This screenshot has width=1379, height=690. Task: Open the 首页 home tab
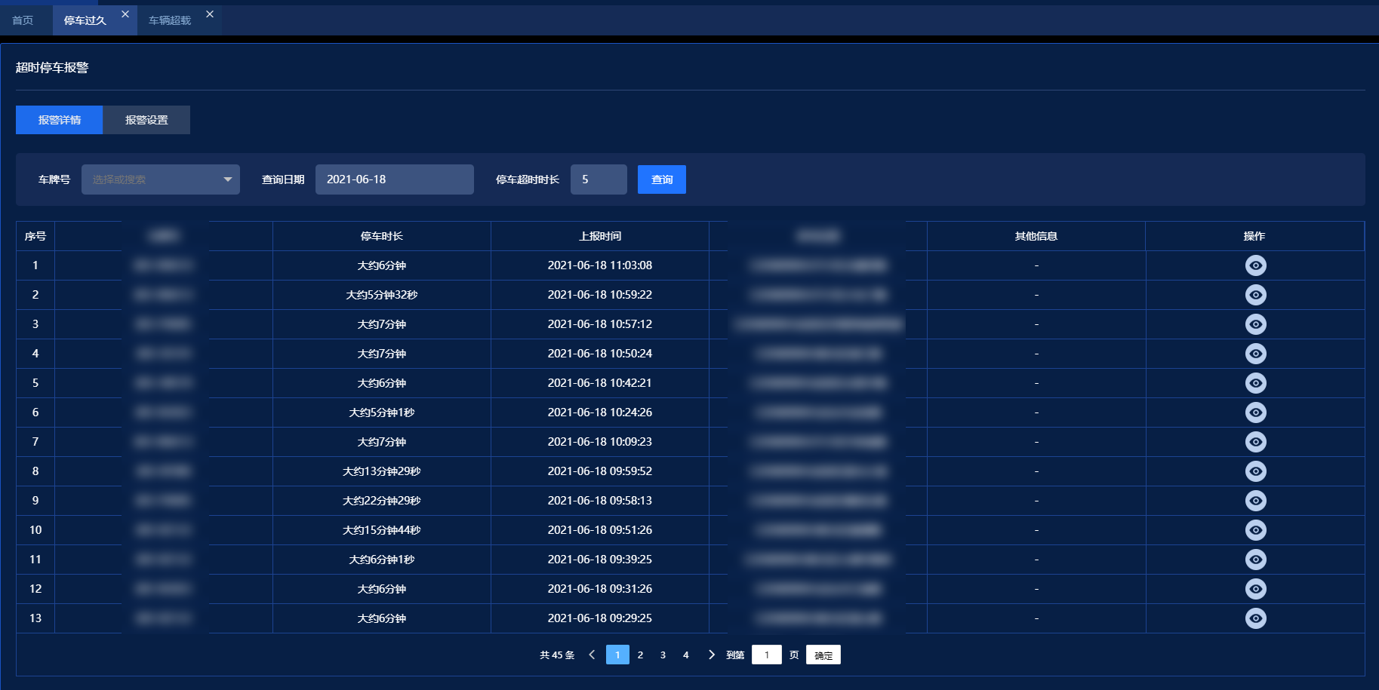23,20
